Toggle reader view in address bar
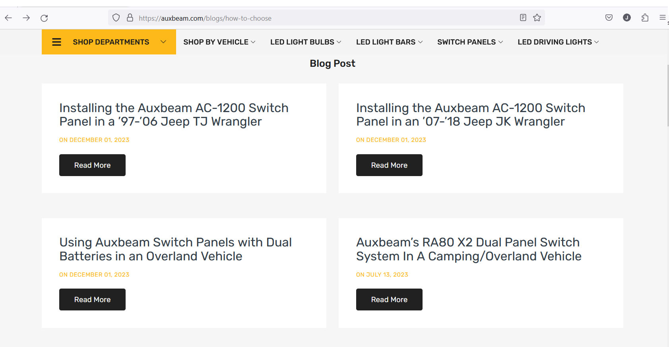This screenshot has height=347, width=669. (523, 17)
